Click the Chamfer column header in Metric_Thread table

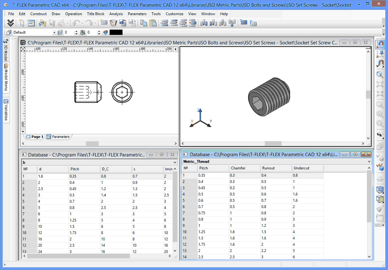pyautogui.click(x=244, y=168)
